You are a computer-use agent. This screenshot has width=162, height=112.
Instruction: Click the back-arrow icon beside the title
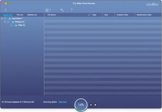click(74, 4)
